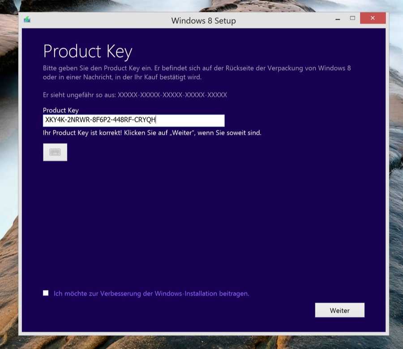The image size is (403, 349).
Task: Close the Windows 8 Setup window
Action: pyautogui.click(x=373, y=18)
